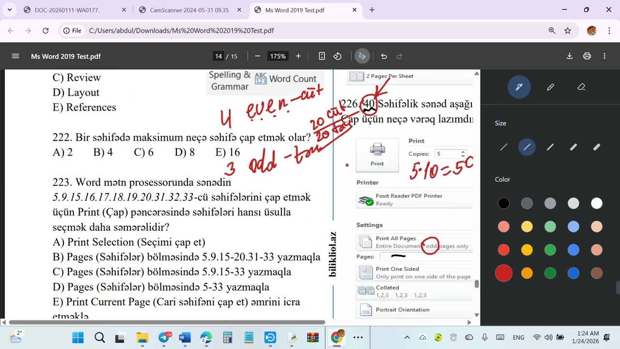The height and width of the screenshot is (349, 620).
Task: Pick the black color swatch
Action: click(x=504, y=203)
